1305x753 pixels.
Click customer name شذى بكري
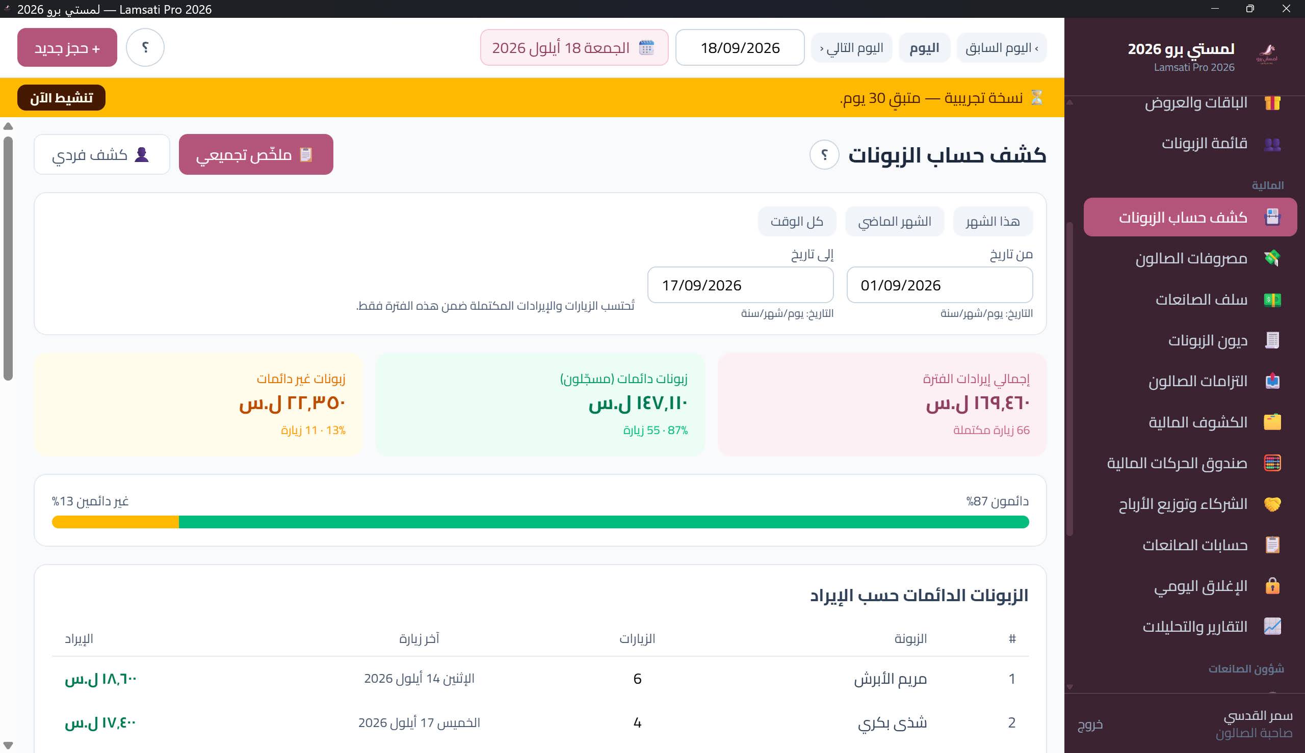pos(892,723)
